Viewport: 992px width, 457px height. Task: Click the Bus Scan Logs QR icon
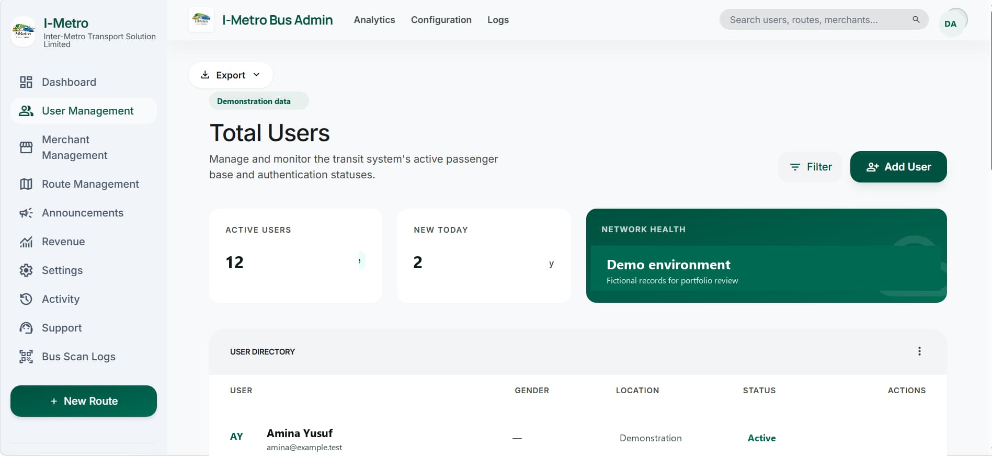click(x=26, y=357)
